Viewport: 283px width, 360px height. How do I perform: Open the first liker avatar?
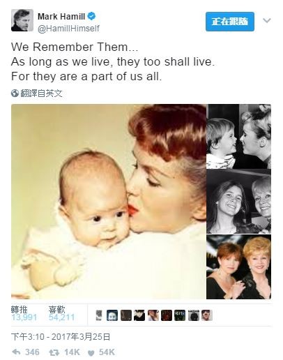coord(99,315)
